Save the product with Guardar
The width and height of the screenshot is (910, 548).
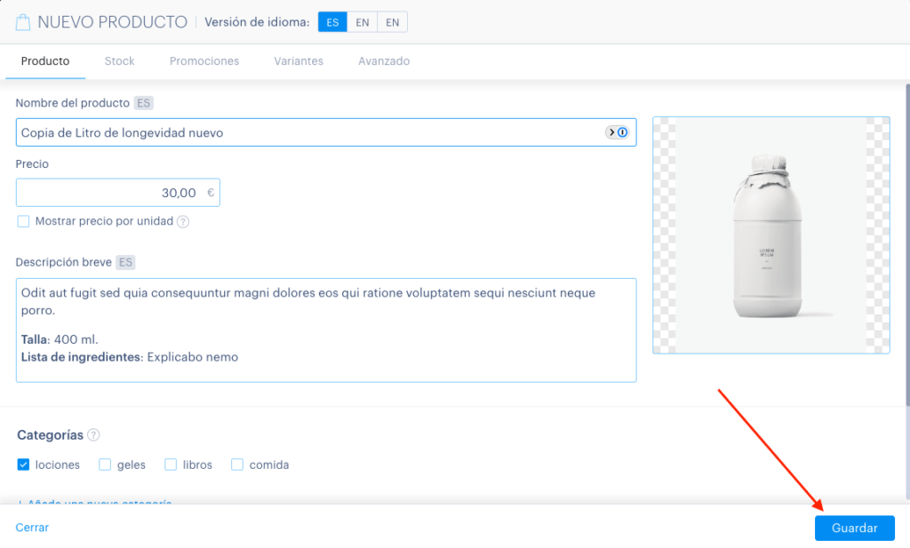(x=854, y=528)
